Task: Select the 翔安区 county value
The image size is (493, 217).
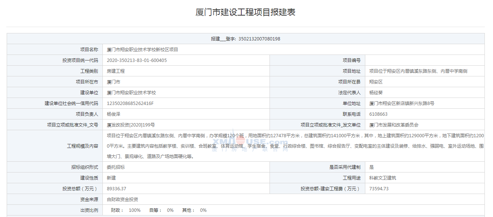Action: tap(376, 82)
